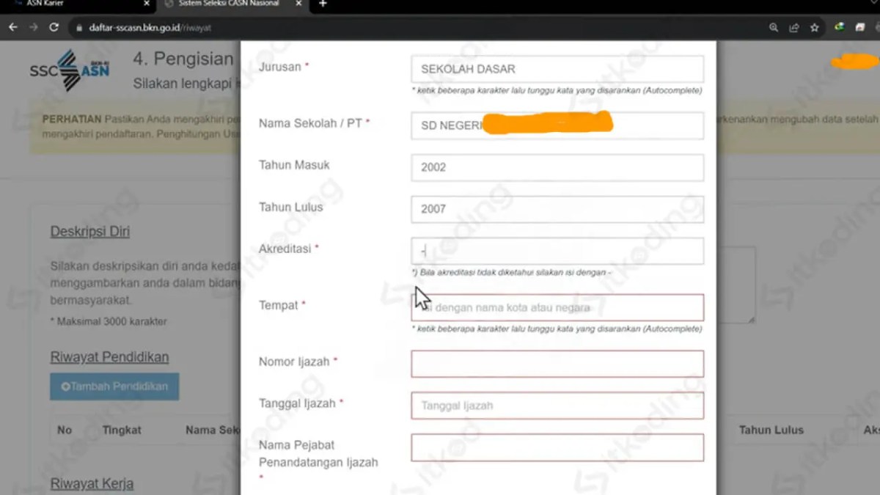
Task: Click the share page icon in address bar
Action: (x=794, y=28)
